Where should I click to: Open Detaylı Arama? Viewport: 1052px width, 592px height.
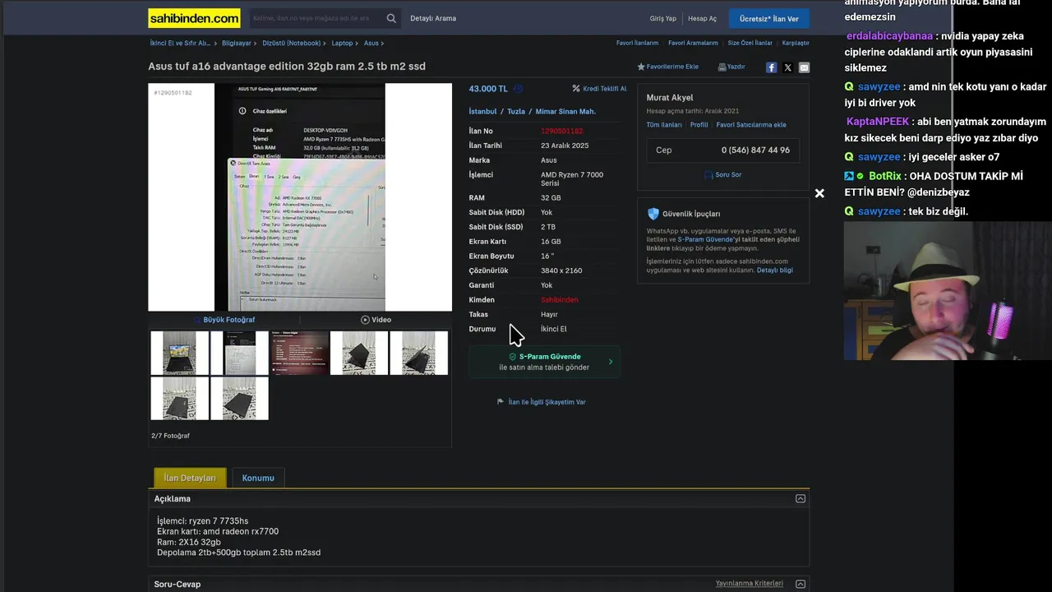coord(433,18)
